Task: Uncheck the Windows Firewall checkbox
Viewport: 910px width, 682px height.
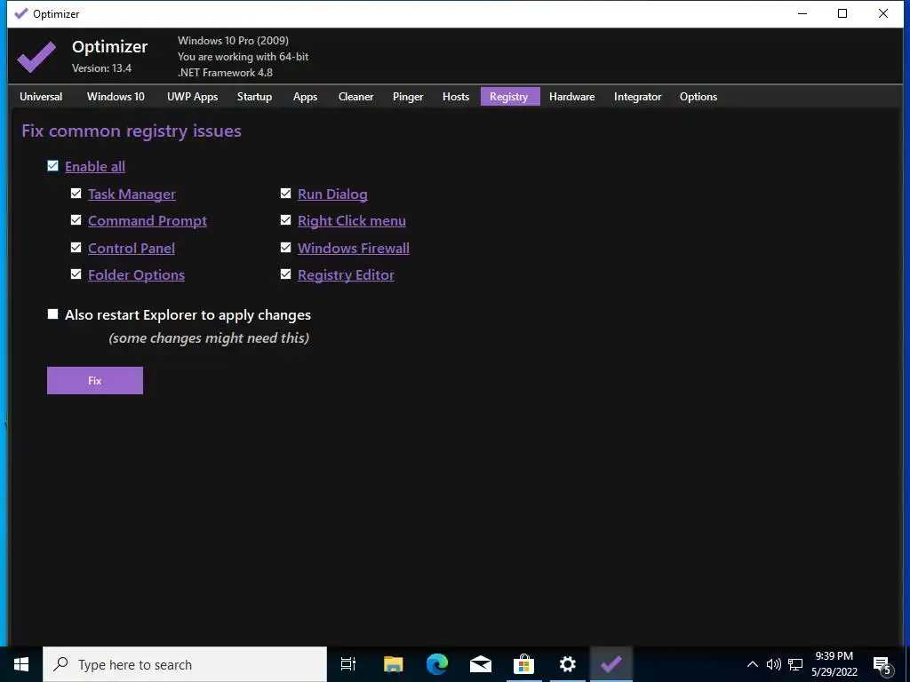Action: (x=285, y=248)
